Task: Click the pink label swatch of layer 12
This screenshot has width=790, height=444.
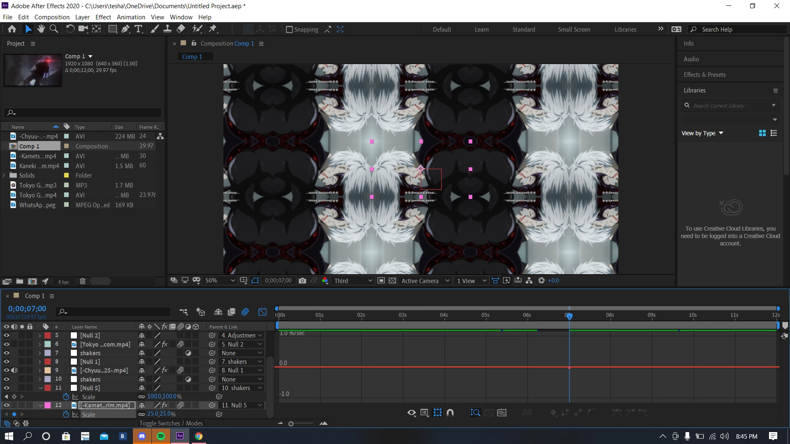Action: (48, 405)
